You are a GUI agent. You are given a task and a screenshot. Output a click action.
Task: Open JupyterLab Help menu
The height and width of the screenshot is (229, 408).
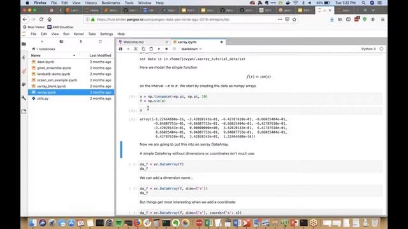(x=121, y=34)
